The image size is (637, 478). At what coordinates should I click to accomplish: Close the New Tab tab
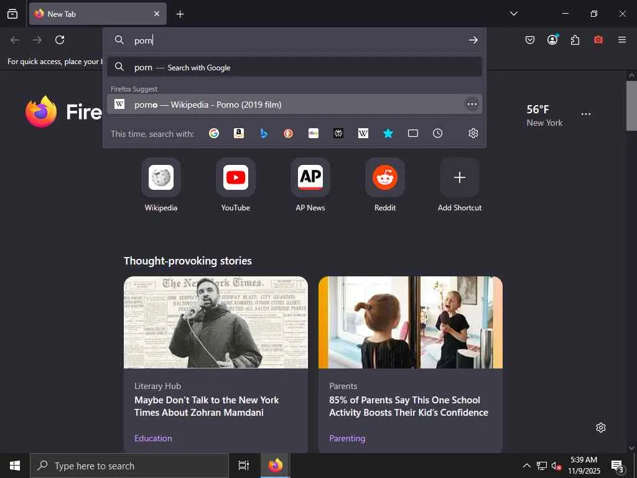156,14
